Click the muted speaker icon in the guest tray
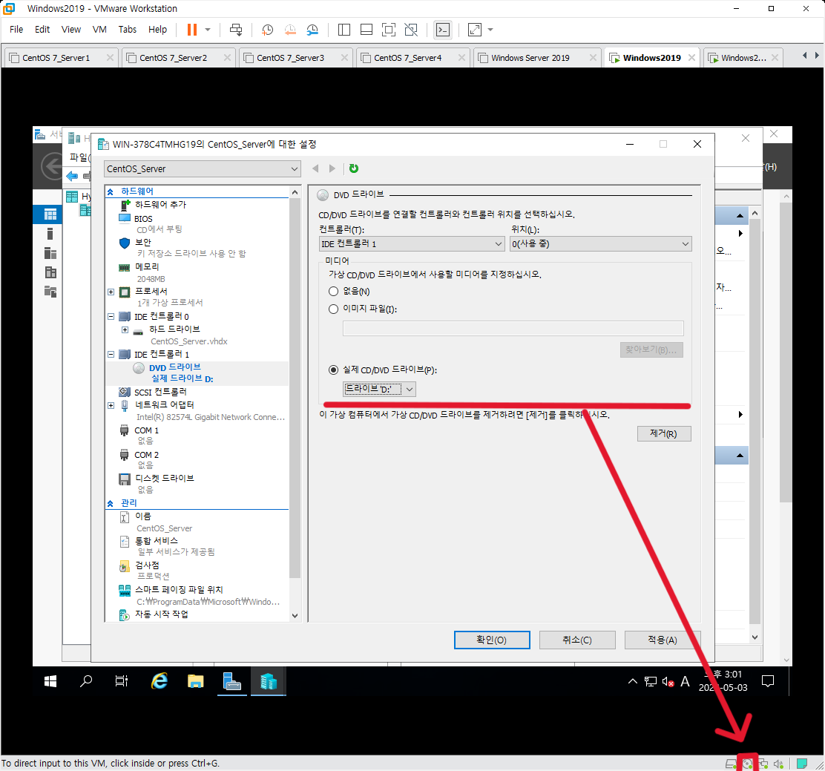Viewport: 825px width, 771px height. click(x=668, y=682)
